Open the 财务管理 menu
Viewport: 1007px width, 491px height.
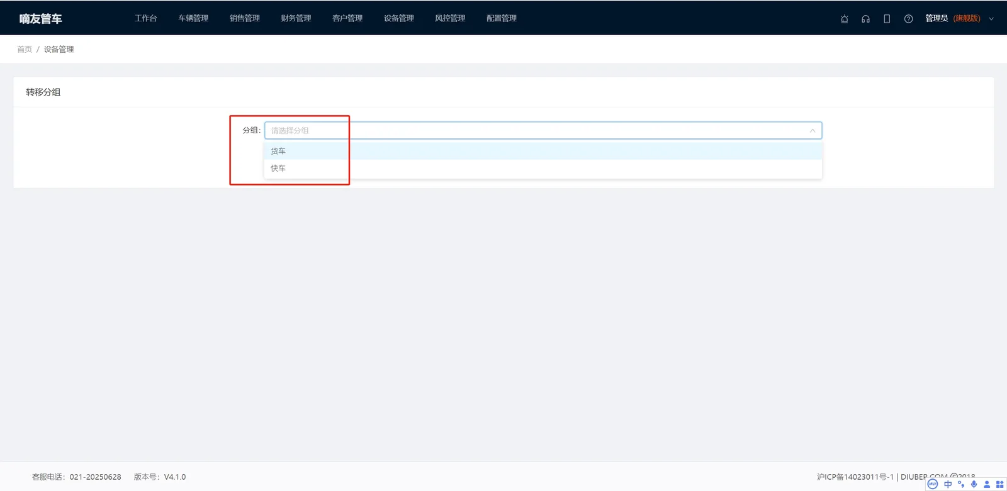coord(296,18)
